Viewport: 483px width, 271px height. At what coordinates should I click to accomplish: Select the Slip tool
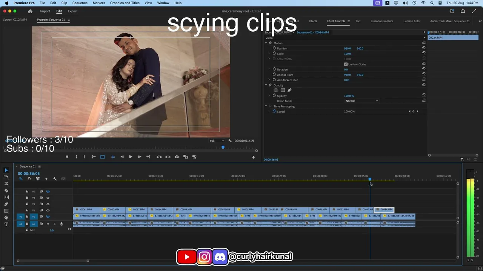tap(6, 197)
